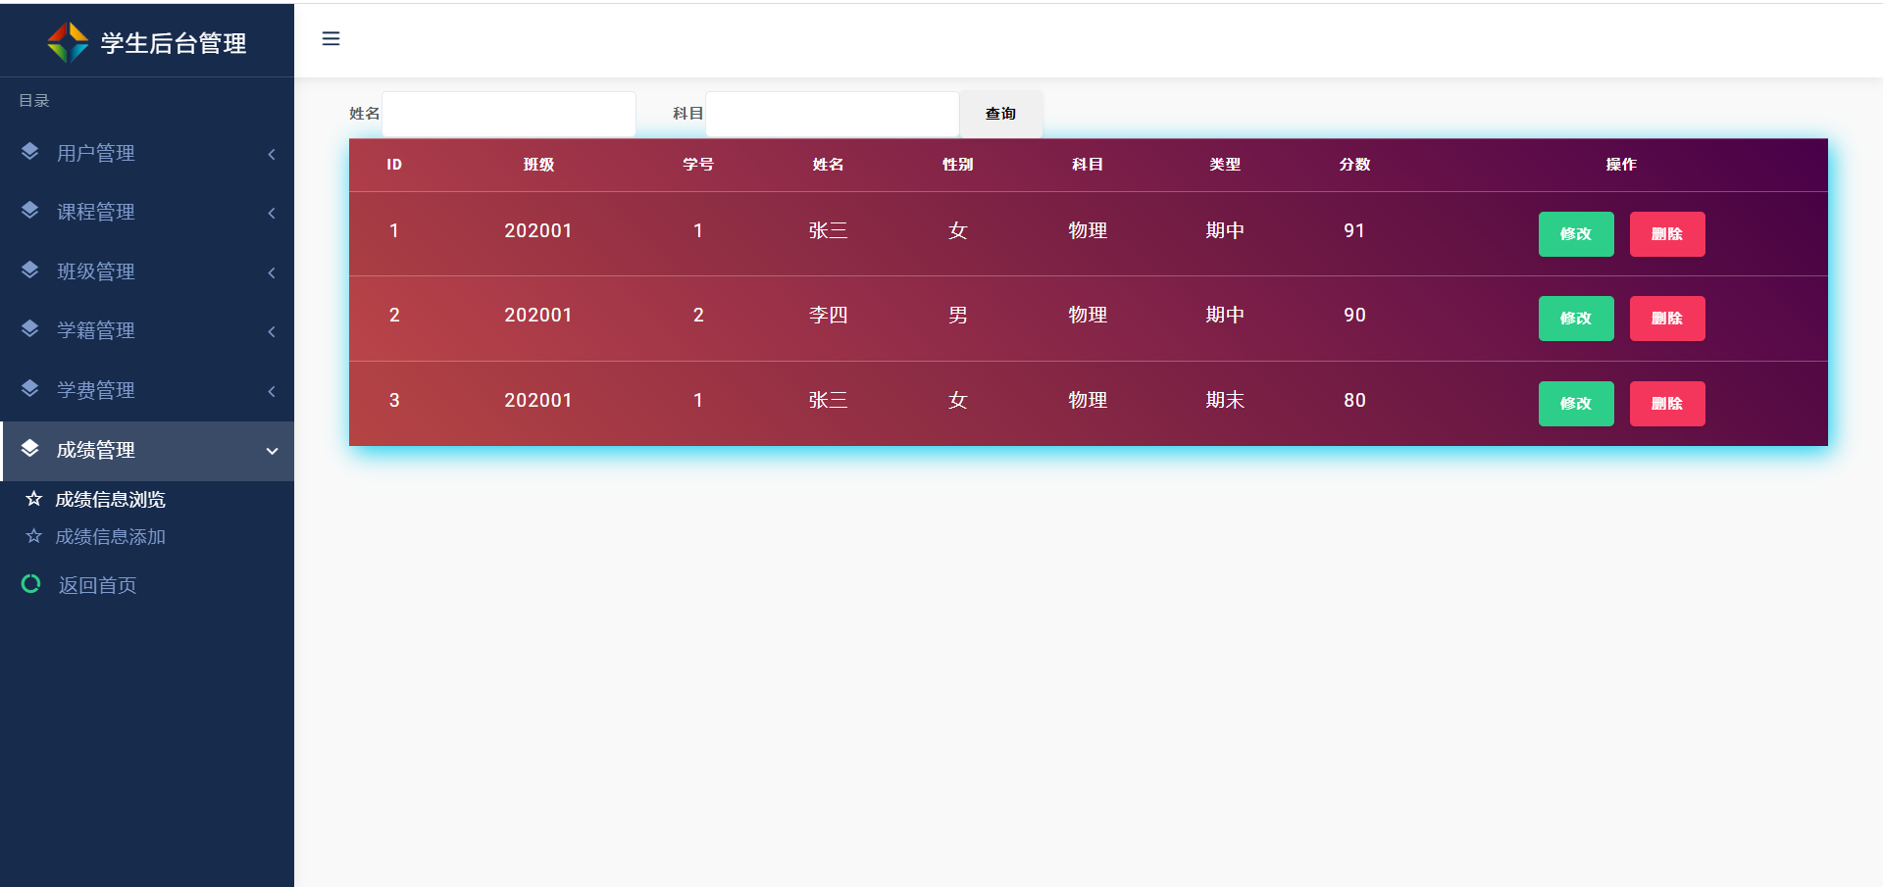Expand the 班级管理 chevron arrow
Screen dimensions: 1883x887
(272, 272)
